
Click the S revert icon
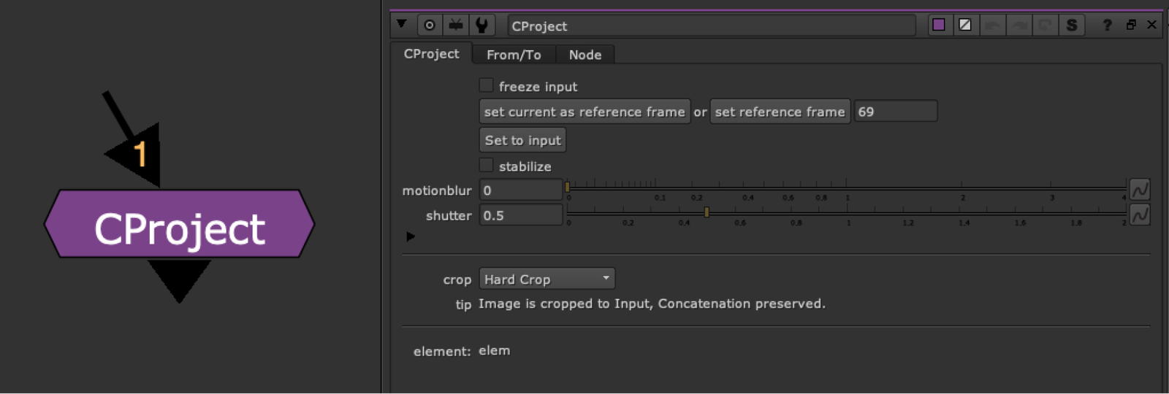(x=1072, y=26)
